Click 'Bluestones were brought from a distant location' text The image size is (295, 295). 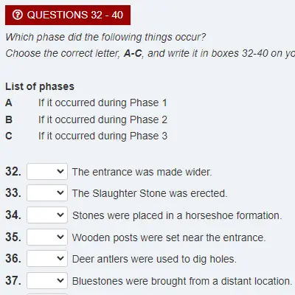click(x=182, y=281)
